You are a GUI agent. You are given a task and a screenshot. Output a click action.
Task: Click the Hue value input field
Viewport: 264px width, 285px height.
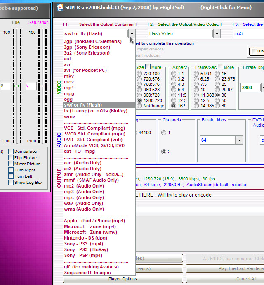(5, 86)
